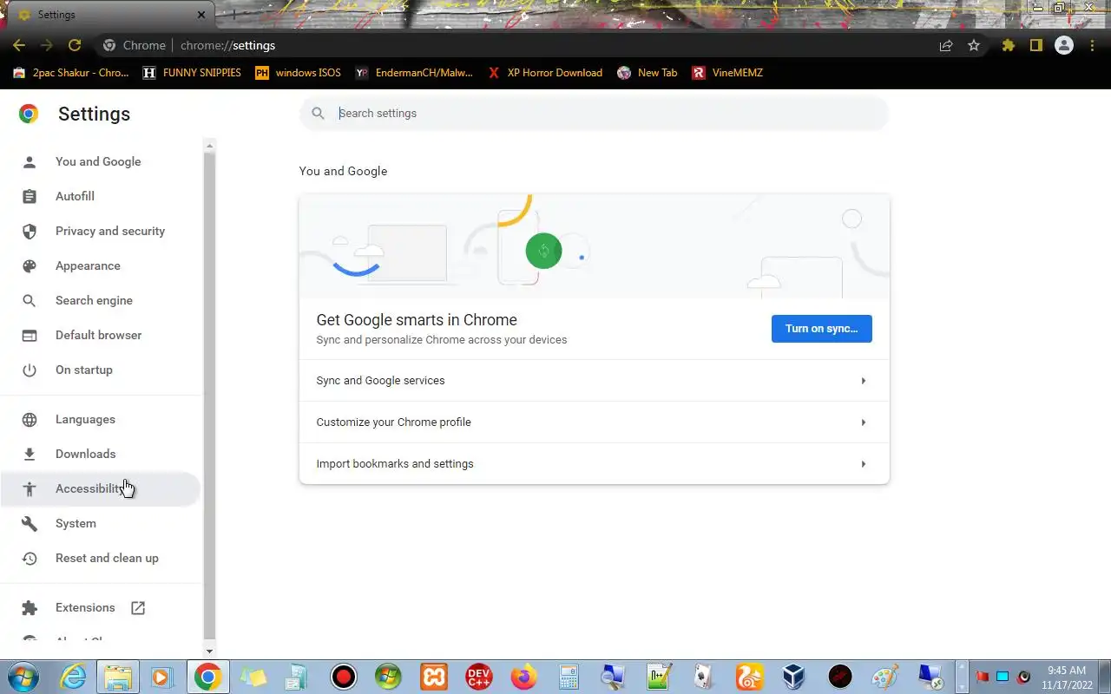The image size is (1111, 694).
Task: Expand Import bookmarks and settings arrow
Action: pos(863,463)
